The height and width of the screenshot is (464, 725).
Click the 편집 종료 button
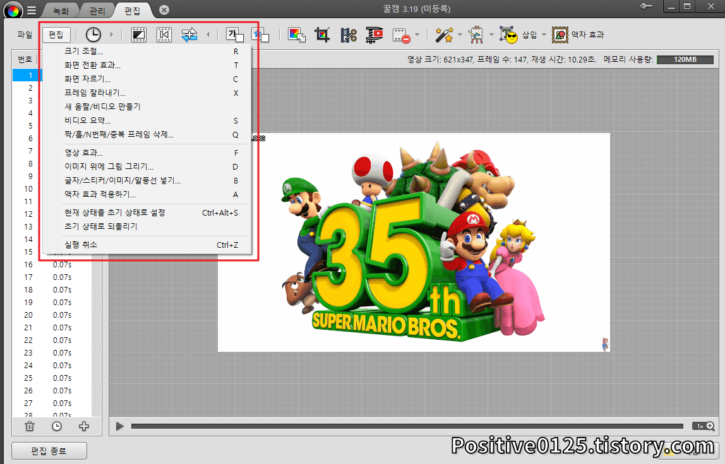pos(49,451)
